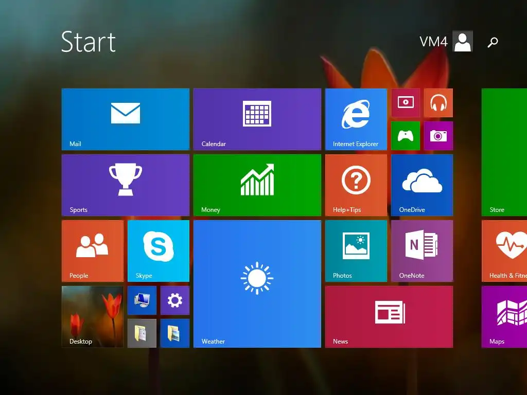527x395 pixels.
Task: Open the PC settings gear tile
Action: click(x=175, y=300)
